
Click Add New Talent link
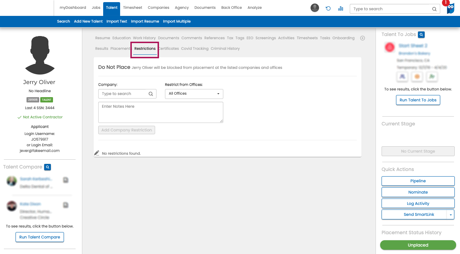click(88, 22)
